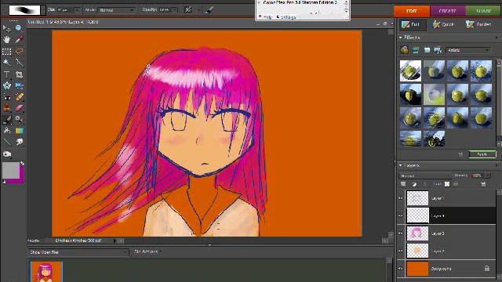Screen dimensions: 502x282
Task: Open the Artistic effects category dropdown
Action: coord(468,50)
